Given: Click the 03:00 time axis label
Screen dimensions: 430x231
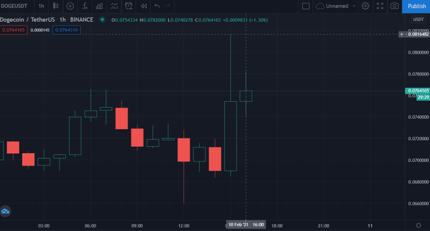Looking at the screenshot, I should pos(44,226).
